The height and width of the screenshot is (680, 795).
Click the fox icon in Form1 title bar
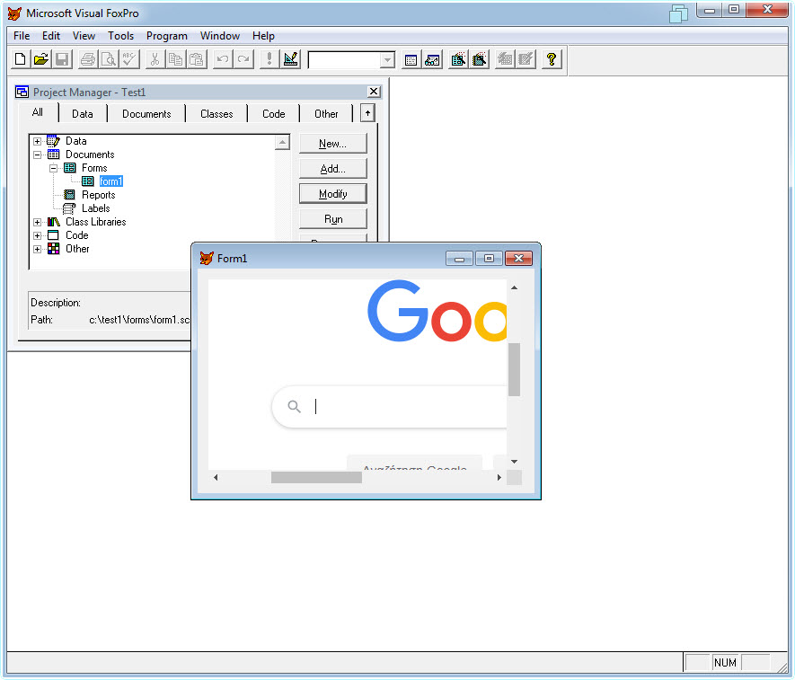(x=207, y=258)
